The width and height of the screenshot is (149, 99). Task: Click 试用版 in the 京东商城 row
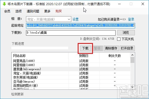84,77
